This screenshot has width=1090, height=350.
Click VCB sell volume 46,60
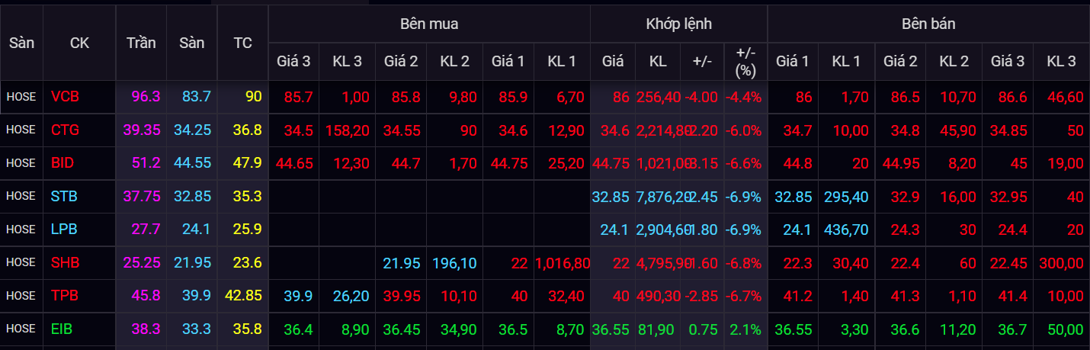coord(1065,97)
